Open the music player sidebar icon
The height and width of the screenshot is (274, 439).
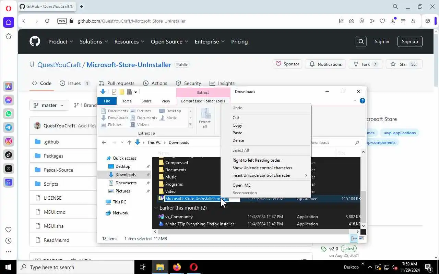pos(9,182)
